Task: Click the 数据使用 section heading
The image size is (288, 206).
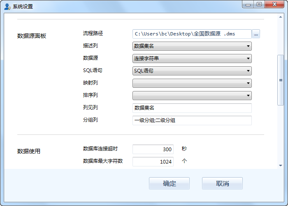Action: pyautogui.click(x=29, y=151)
